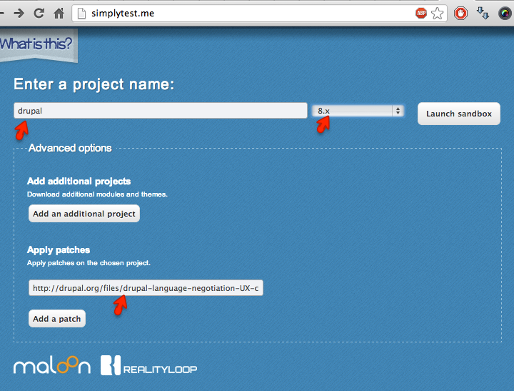Viewport: 514px width, 391px height.
Task: Click the browser forward arrow
Action: [19, 14]
